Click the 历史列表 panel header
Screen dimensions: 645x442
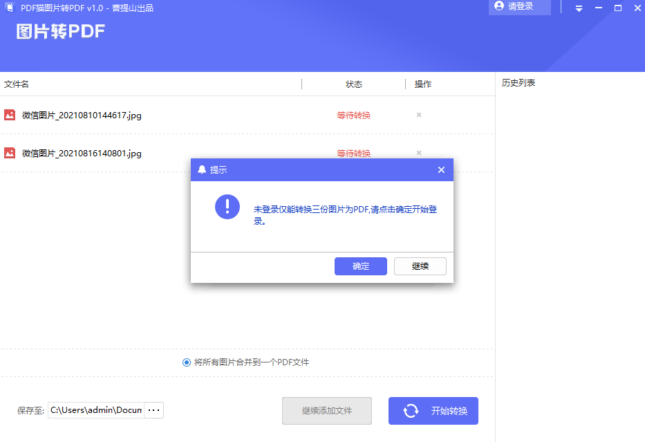pos(518,83)
